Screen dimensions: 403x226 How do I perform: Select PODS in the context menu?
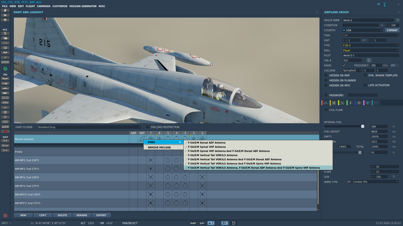(x=163, y=142)
